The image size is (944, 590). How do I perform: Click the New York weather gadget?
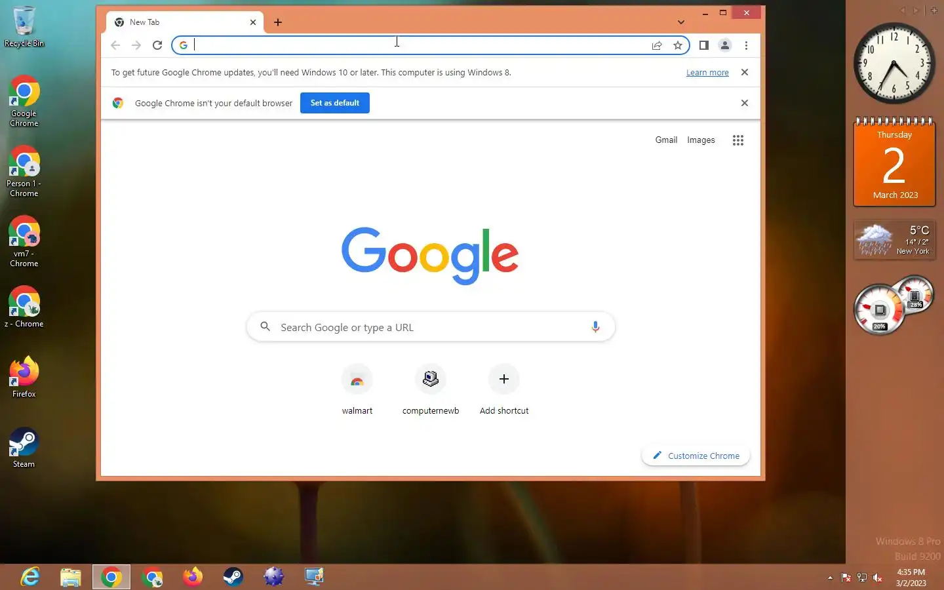[895, 240]
